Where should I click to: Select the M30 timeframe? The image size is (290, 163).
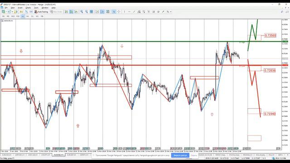(x=18, y=16)
